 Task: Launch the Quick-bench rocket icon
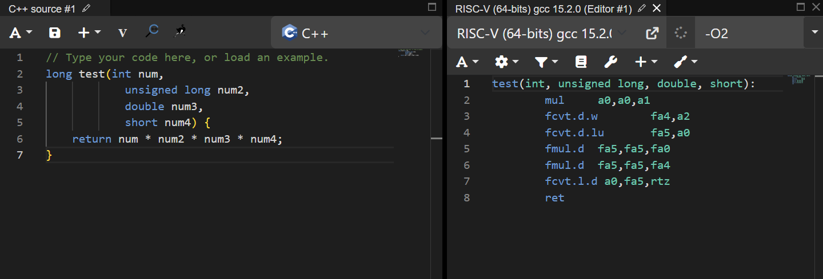tap(181, 31)
